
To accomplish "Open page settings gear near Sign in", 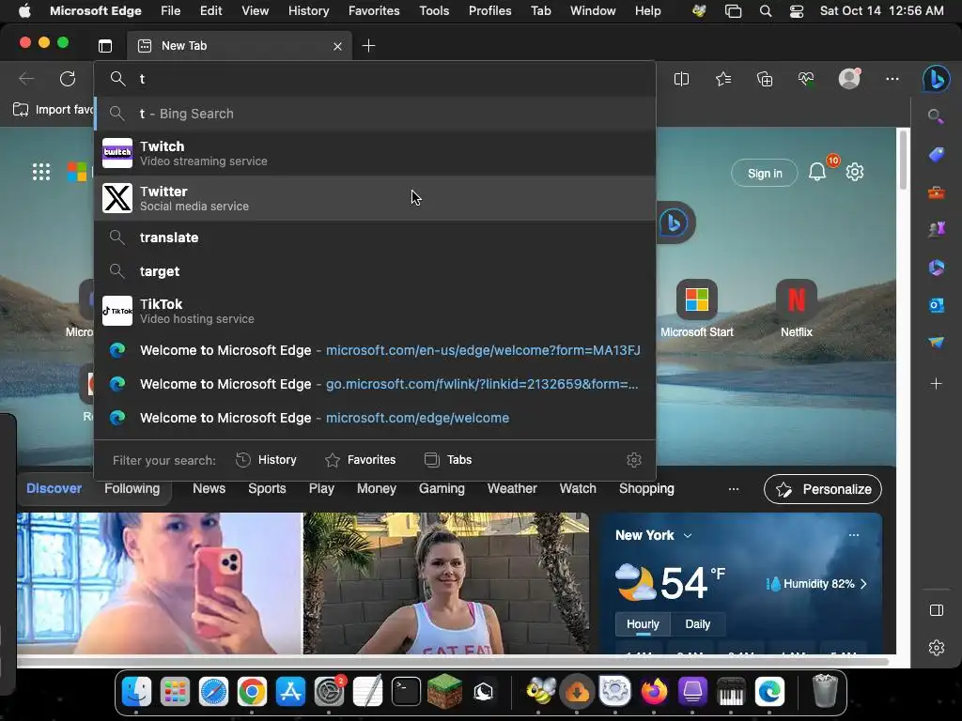I will 855,173.
